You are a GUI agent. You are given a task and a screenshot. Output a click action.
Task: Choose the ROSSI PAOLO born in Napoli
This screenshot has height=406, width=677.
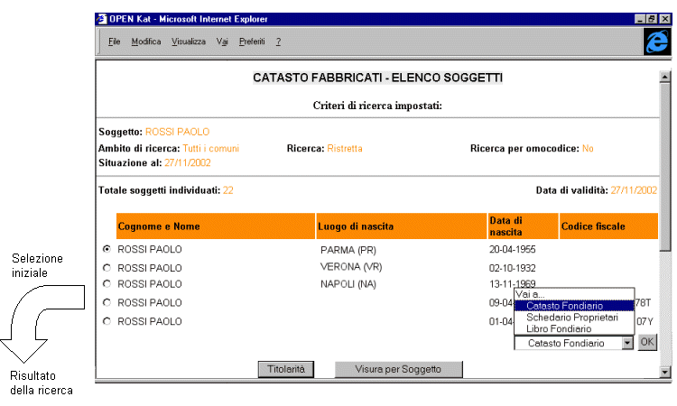[x=107, y=284]
